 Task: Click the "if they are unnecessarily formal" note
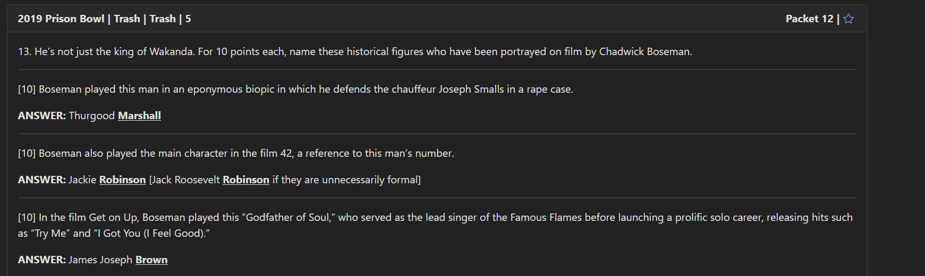coord(346,180)
